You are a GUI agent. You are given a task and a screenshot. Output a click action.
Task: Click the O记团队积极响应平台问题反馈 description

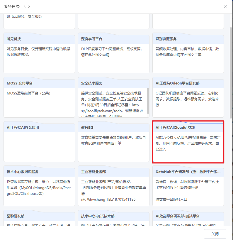point(187,99)
